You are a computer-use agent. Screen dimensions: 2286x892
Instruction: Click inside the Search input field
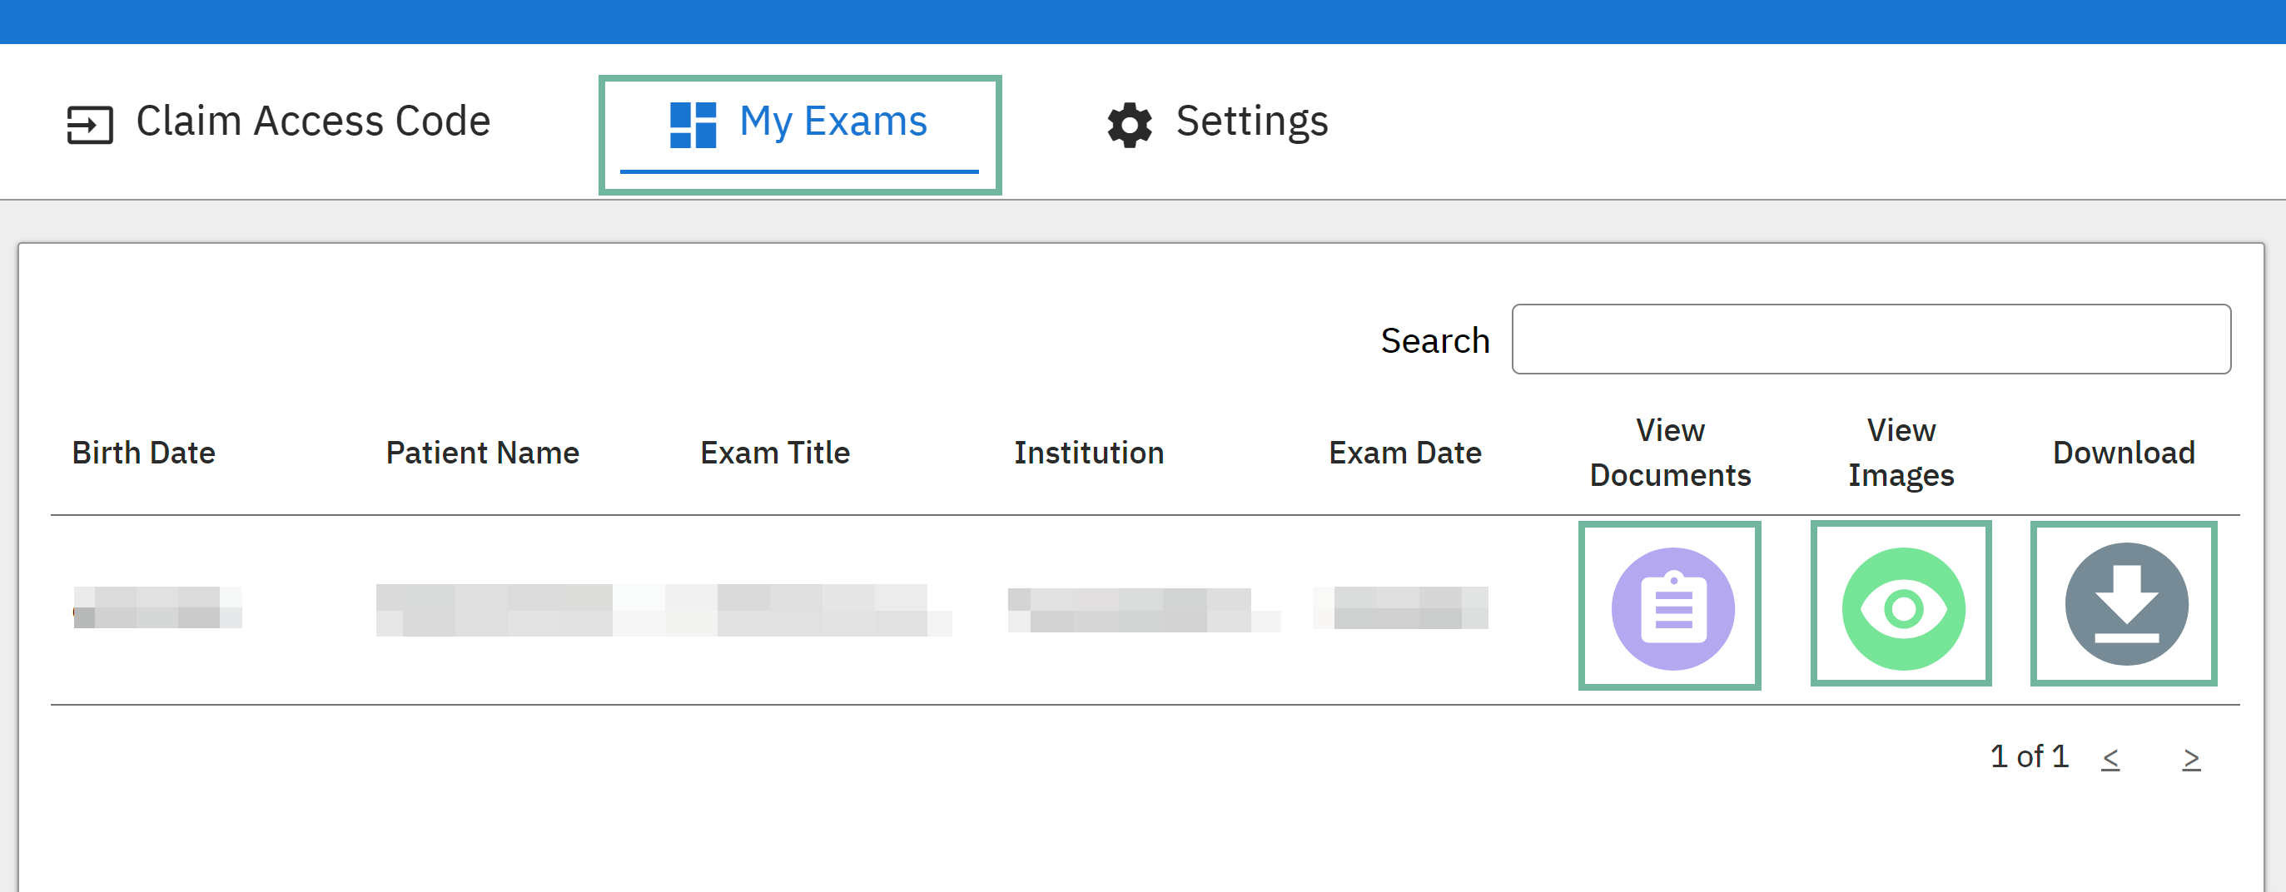pyautogui.click(x=1871, y=339)
